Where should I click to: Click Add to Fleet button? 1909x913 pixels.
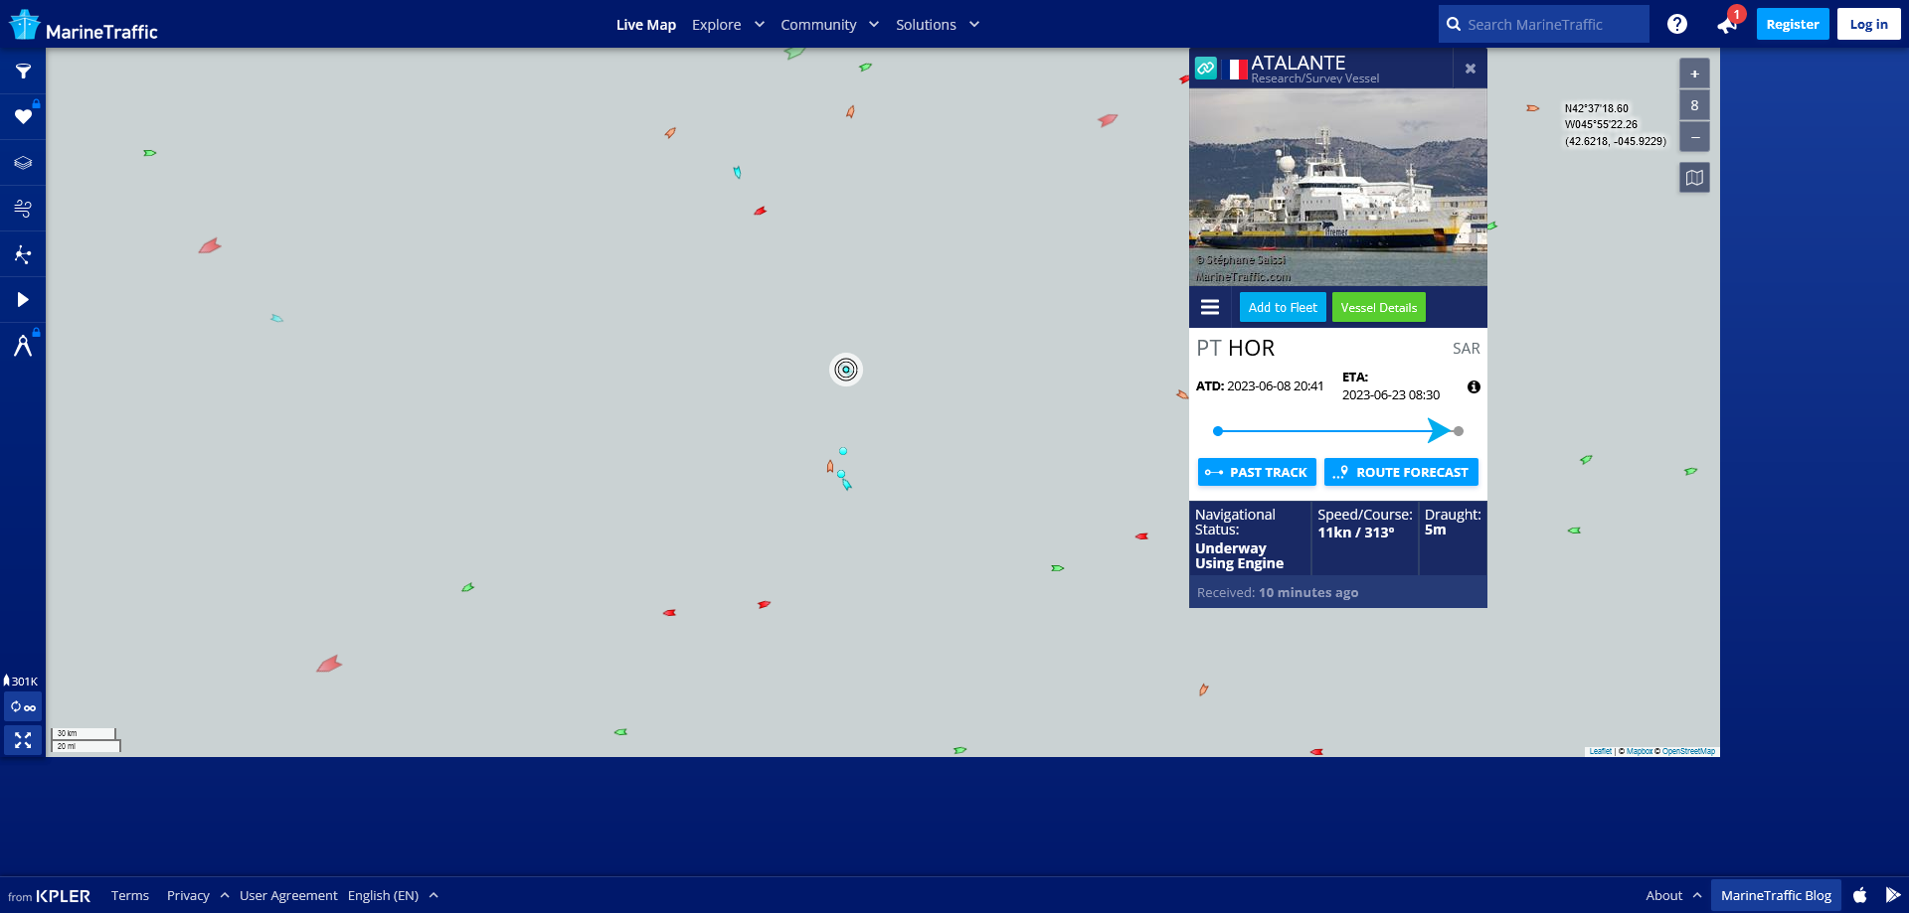[1283, 307]
